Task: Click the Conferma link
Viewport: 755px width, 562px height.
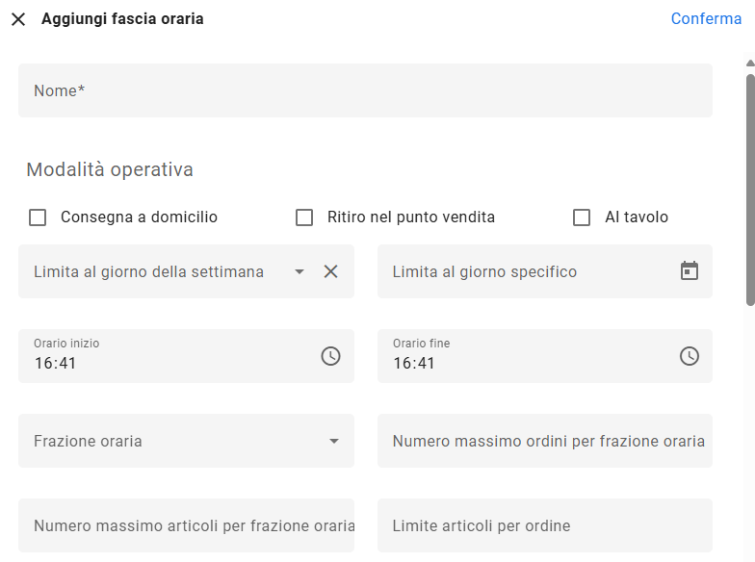Action: click(x=706, y=19)
